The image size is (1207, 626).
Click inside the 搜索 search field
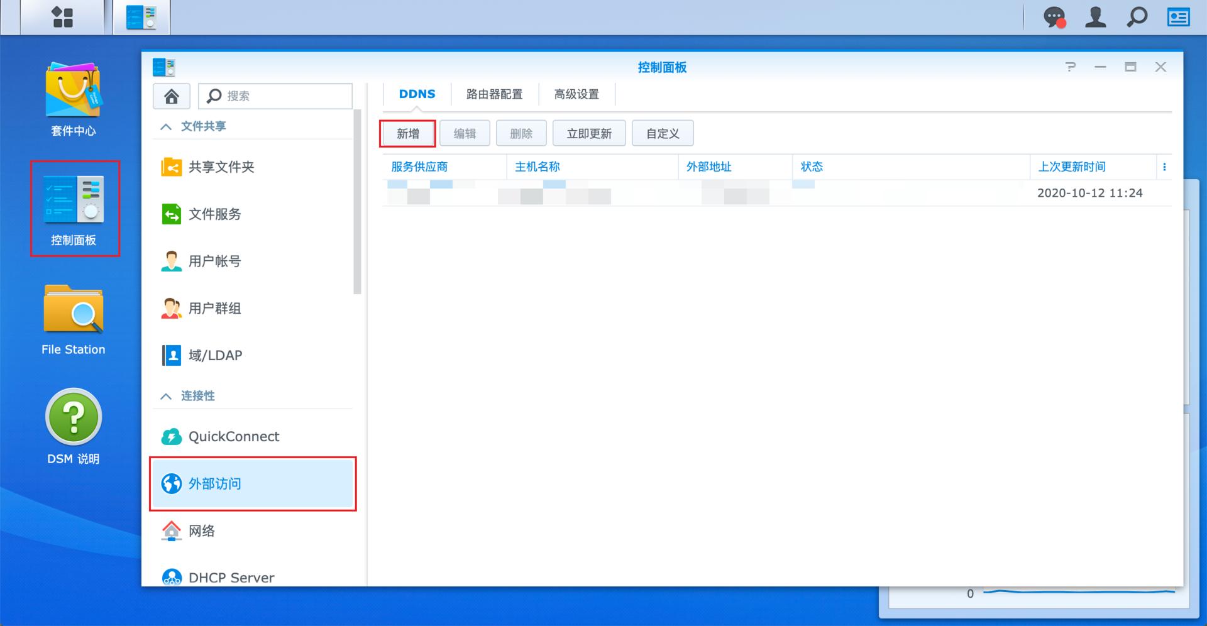275,96
